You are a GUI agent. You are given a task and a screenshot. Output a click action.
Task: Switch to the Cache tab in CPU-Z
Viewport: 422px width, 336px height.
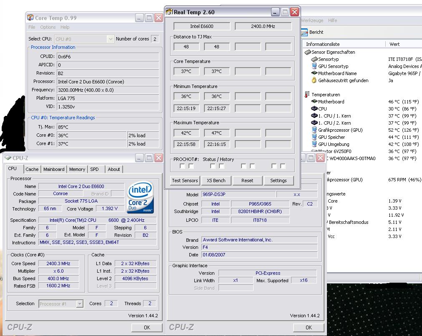[x=32, y=169]
